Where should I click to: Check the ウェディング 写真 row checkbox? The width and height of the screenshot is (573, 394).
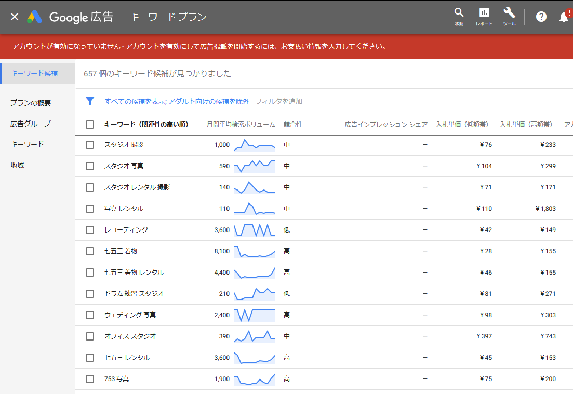[90, 315]
